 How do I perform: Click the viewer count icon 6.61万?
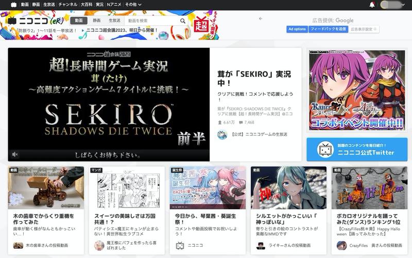[220, 123]
